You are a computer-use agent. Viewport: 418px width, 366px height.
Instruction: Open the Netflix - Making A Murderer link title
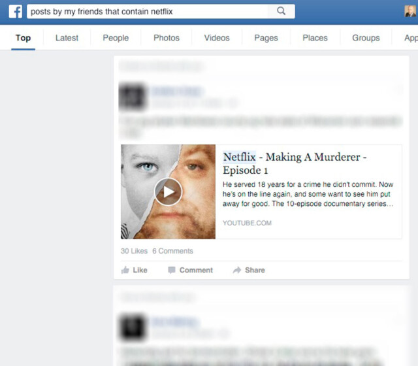(x=295, y=163)
